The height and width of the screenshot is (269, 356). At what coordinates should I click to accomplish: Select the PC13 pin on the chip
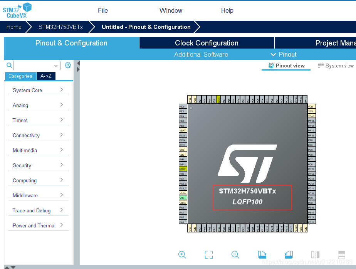(183, 135)
